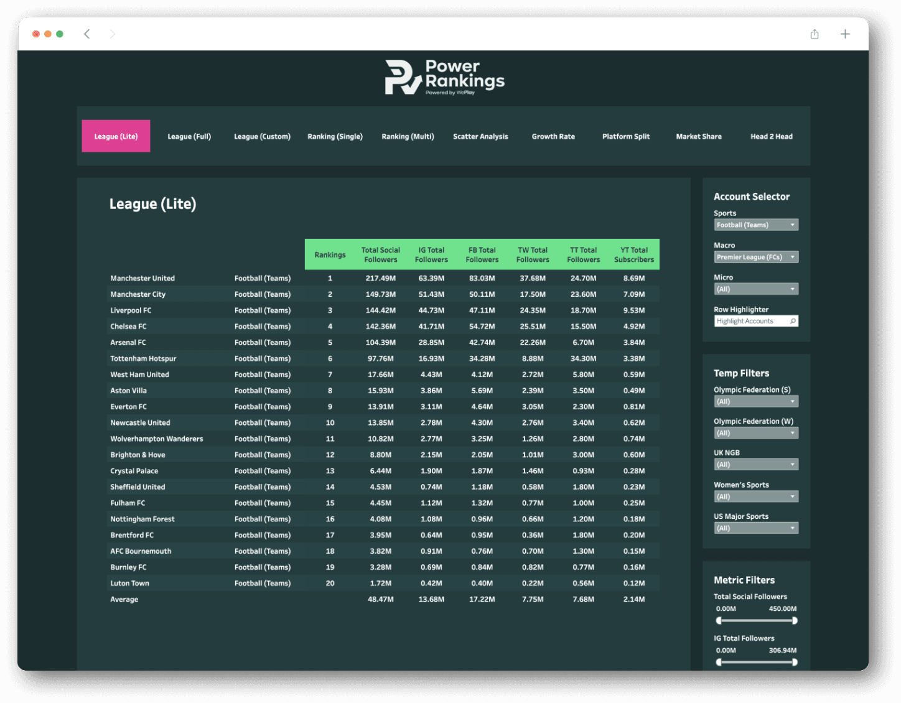Click the browser back arrow
901x703 pixels.
[87, 34]
